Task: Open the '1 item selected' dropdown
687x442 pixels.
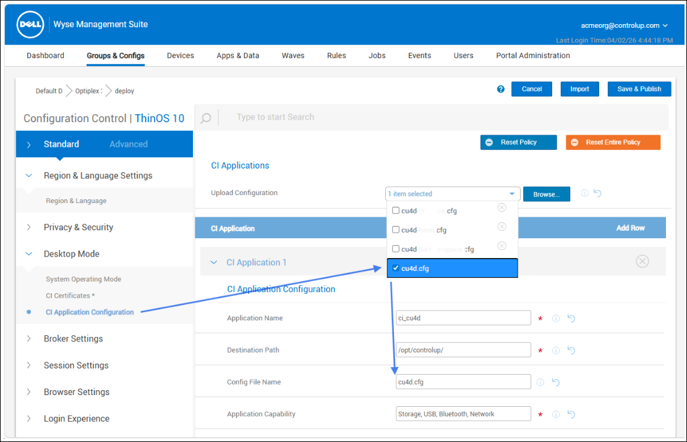Action: (453, 194)
